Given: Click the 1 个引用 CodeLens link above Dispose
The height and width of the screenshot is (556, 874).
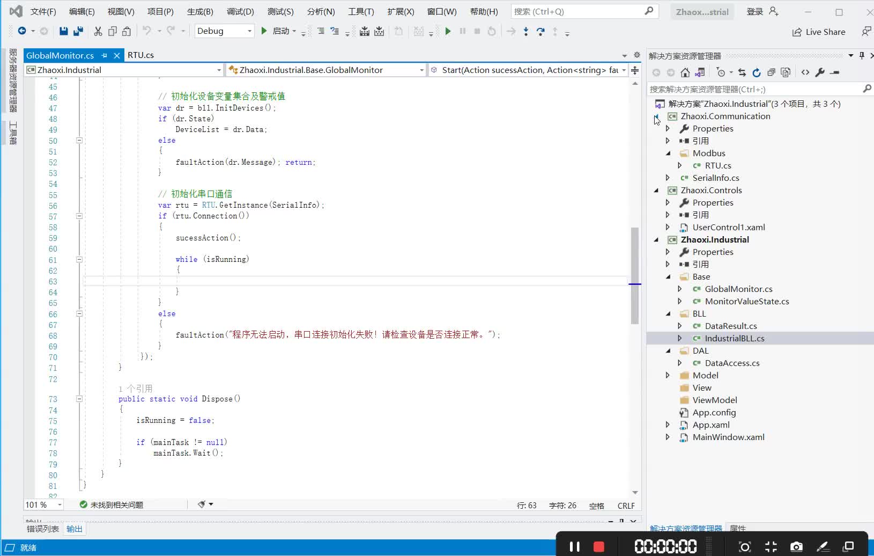Looking at the screenshot, I should coord(135,389).
